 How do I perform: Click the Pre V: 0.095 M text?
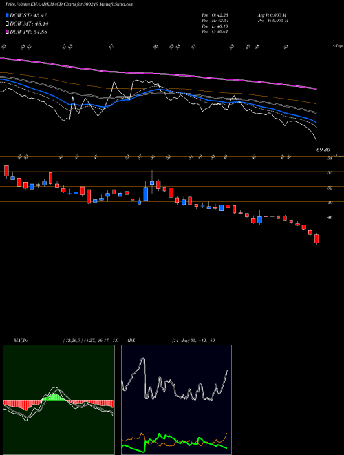[x=274, y=21]
